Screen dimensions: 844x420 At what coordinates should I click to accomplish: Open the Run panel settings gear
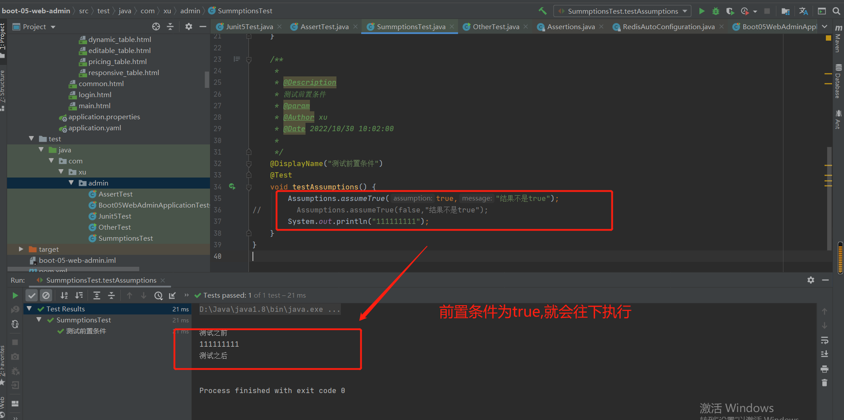pos(811,280)
